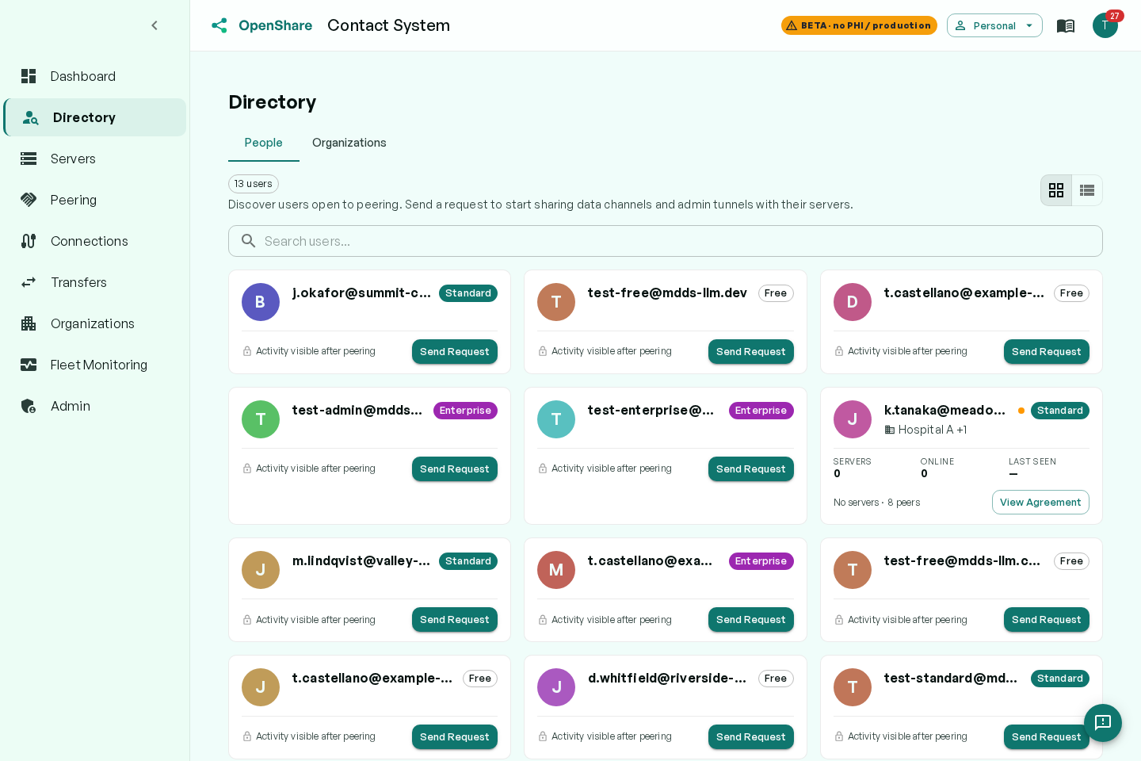Click the Contact System title
This screenshot has width=1141, height=761.
click(388, 25)
